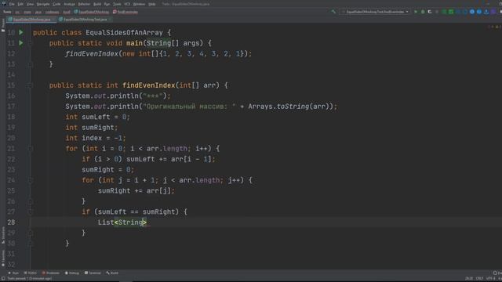502x282 pixels.
Task: Click cursor position indicator in status bar
Action: [468, 278]
